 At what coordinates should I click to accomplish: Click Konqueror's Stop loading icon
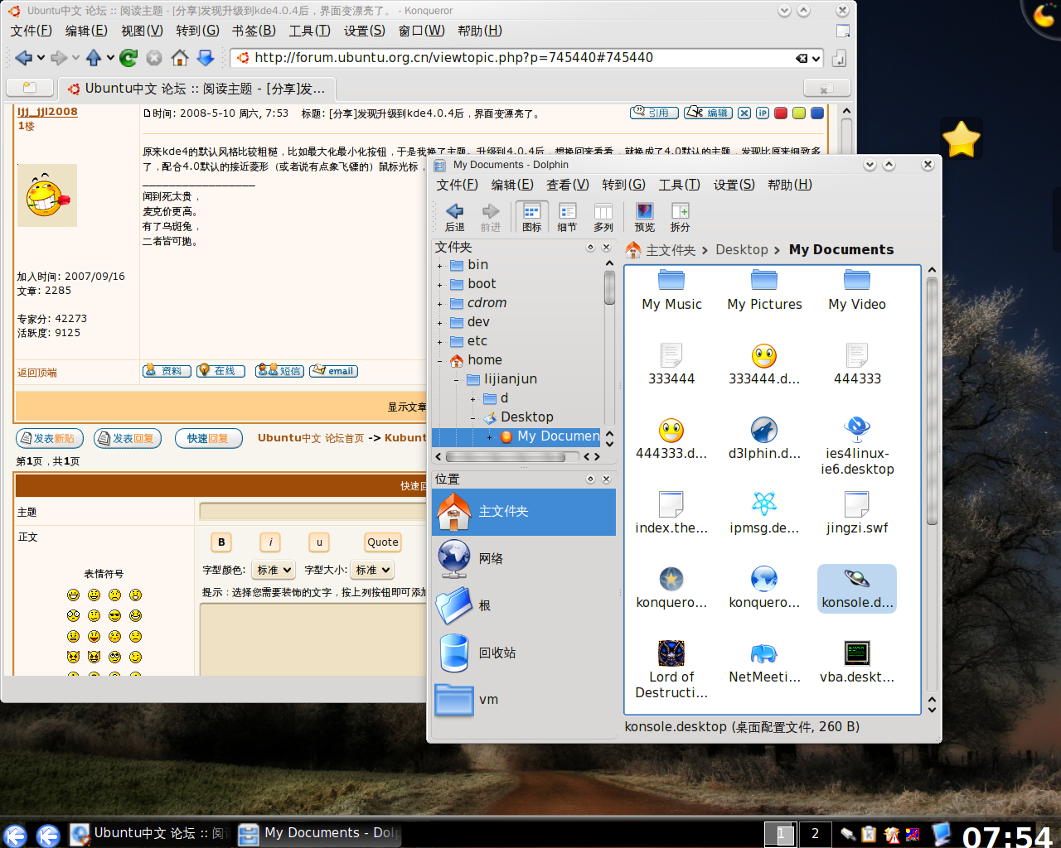(153, 58)
